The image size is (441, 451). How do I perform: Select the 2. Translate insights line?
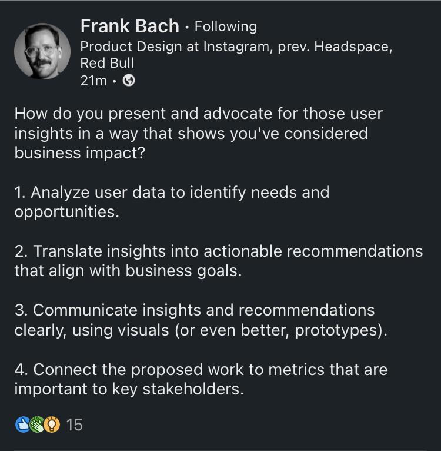tap(218, 251)
